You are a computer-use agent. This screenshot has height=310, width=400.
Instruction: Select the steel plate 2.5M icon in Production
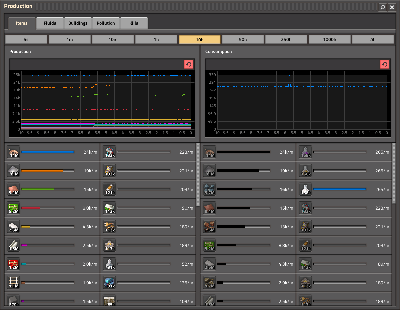pyautogui.click(x=14, y=227)
